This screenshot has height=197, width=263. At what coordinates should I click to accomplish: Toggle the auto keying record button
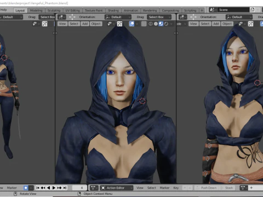tap(26, 188)
